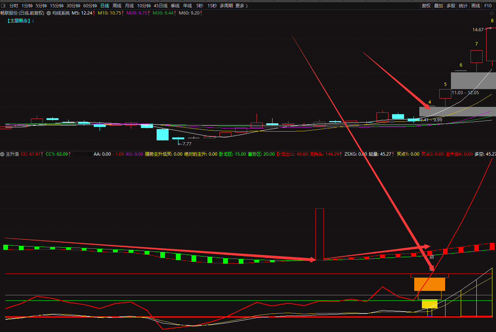Click the CC1: 62.09 value
496x332 pixels.
[x=59, y=154]
